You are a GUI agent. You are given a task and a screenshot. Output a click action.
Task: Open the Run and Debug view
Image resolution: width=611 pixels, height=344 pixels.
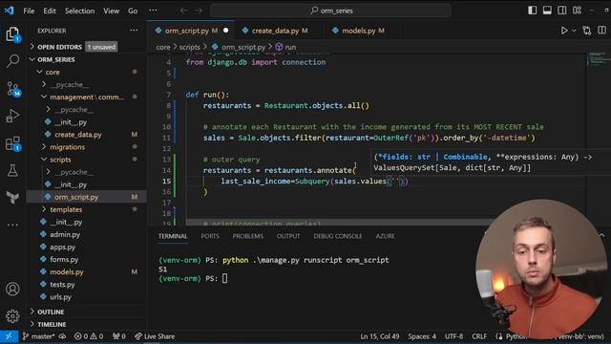[12, 116]
